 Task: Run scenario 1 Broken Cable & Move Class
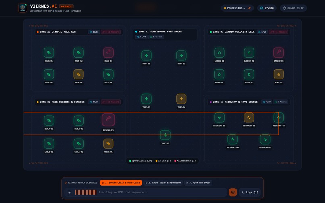[x=121, y=183]
